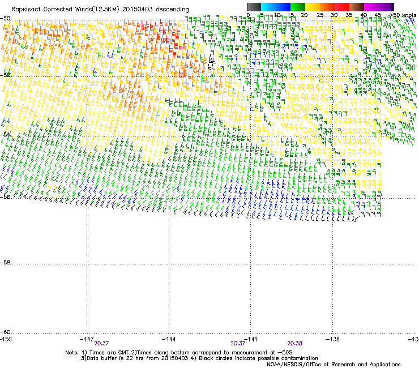Click the -50 latitude axis label

click(x=5, y=19)
